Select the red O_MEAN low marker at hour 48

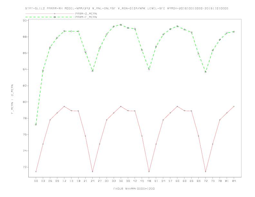coord(149,172)
